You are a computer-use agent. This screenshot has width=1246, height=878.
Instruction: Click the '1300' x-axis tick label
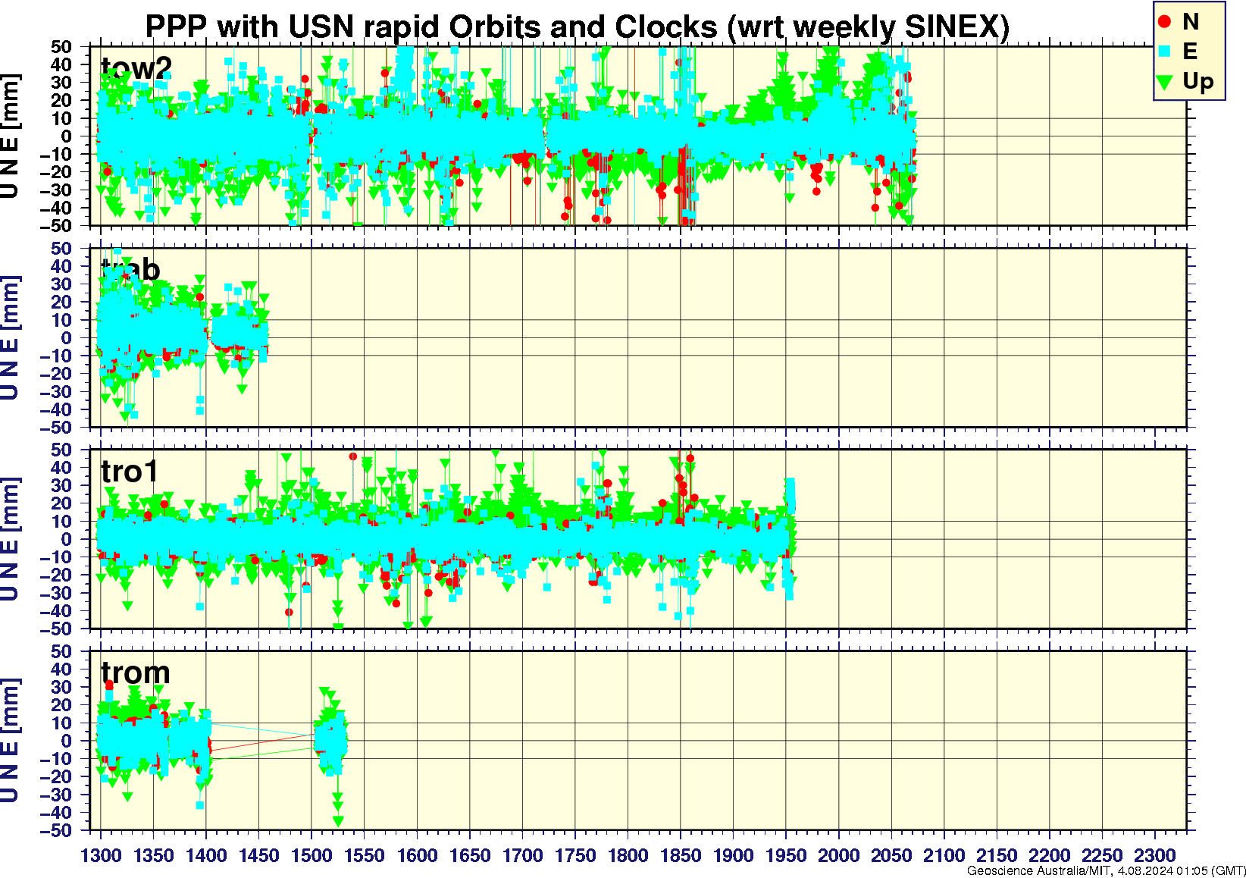pos(101,855)
